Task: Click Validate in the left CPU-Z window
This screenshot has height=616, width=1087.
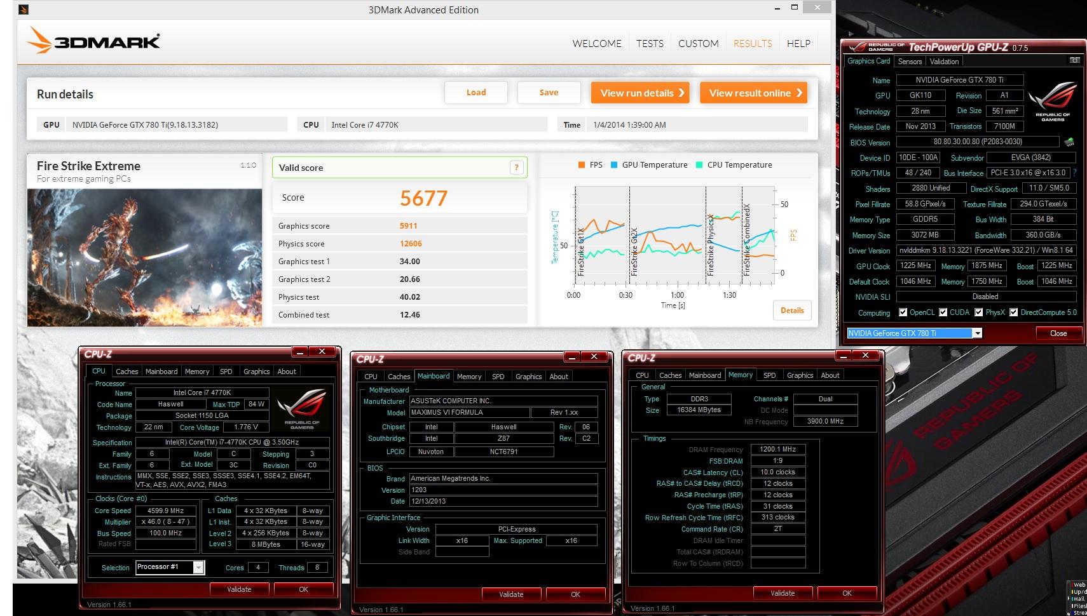Action: point(239,589)
